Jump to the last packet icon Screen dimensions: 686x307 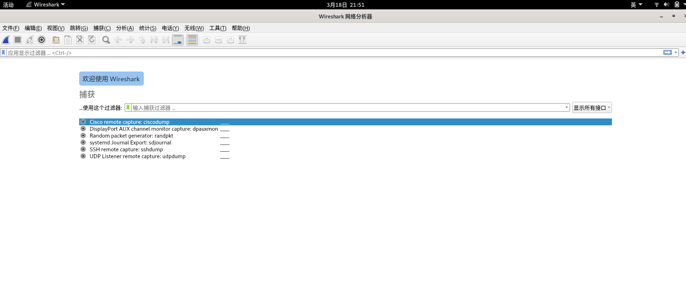[166, 40]
